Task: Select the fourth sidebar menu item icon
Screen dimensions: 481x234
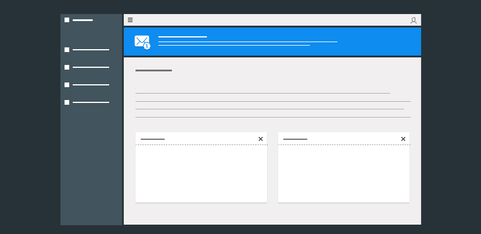Action: tap(67, 102)
